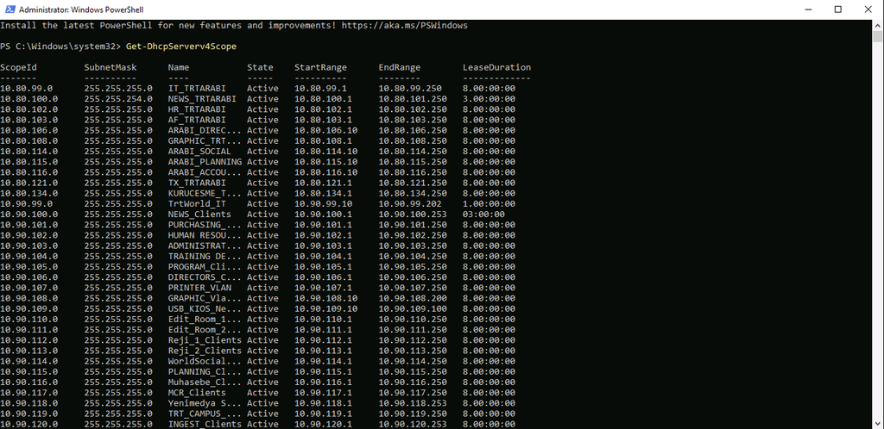Click end range 10.90.99.202

click(x=410, y=203)
